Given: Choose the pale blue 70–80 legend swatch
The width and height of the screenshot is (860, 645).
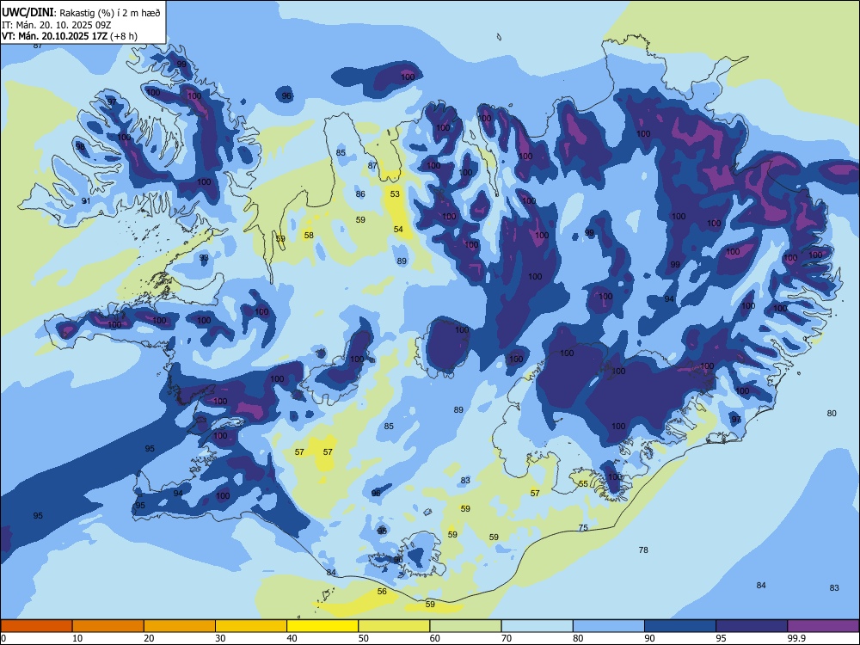Looking at the screenshot, I should [537, 626].
